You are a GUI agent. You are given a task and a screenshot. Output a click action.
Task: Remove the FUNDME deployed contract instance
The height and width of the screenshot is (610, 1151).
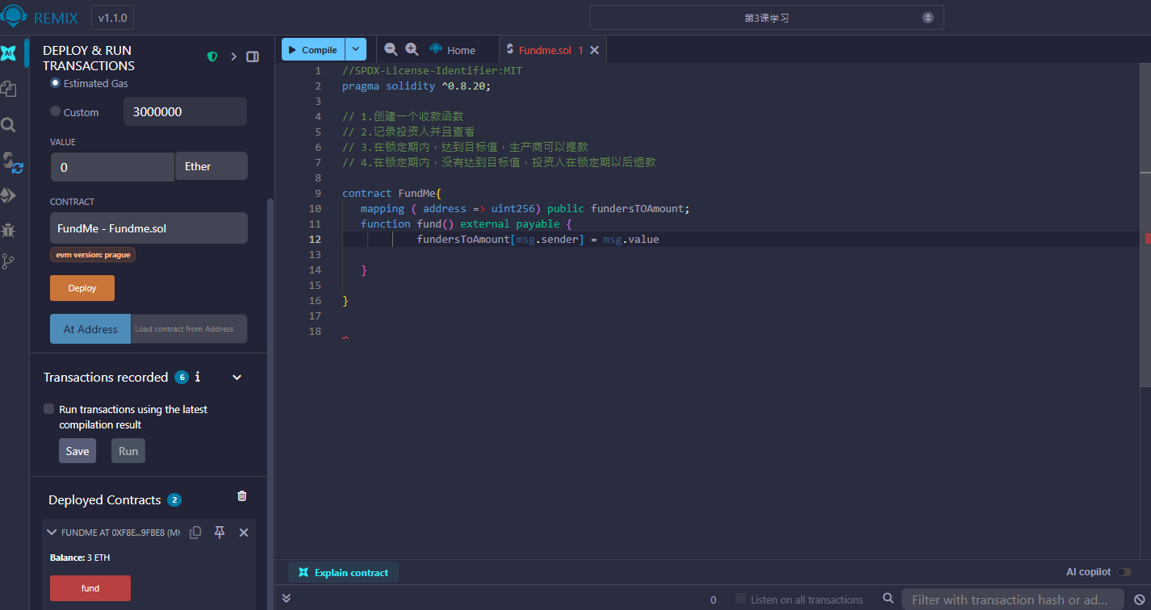click(244, 533)
